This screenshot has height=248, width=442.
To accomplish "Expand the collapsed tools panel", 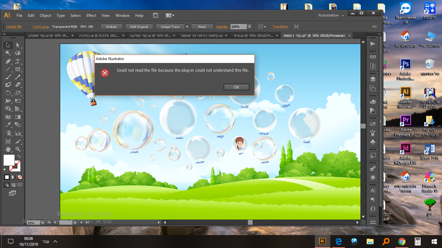I will 4,34.
